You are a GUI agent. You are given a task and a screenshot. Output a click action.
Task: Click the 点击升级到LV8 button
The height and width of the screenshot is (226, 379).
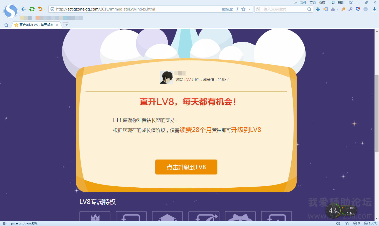coord(186,167)
